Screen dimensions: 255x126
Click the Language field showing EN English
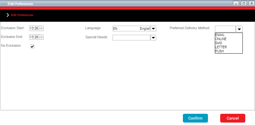click(131, 29)
